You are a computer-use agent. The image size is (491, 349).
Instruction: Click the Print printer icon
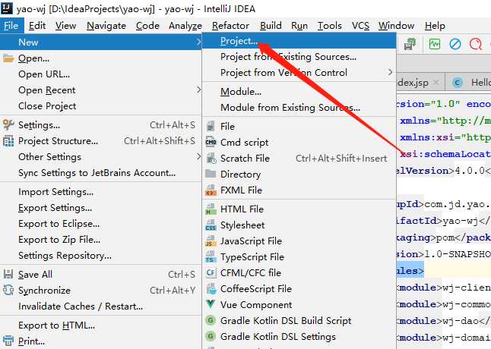coord(8,341)
